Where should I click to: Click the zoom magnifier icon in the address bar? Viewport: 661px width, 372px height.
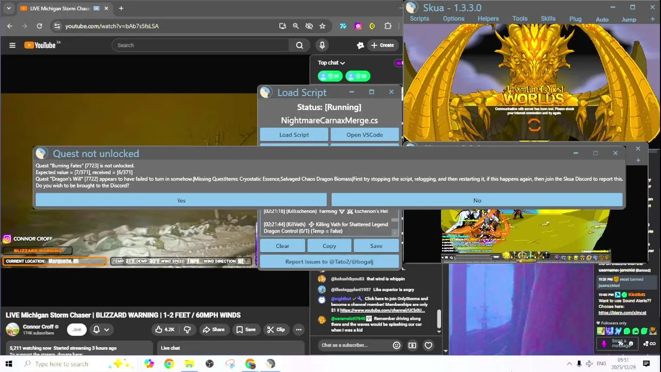[x=295, y=26]
